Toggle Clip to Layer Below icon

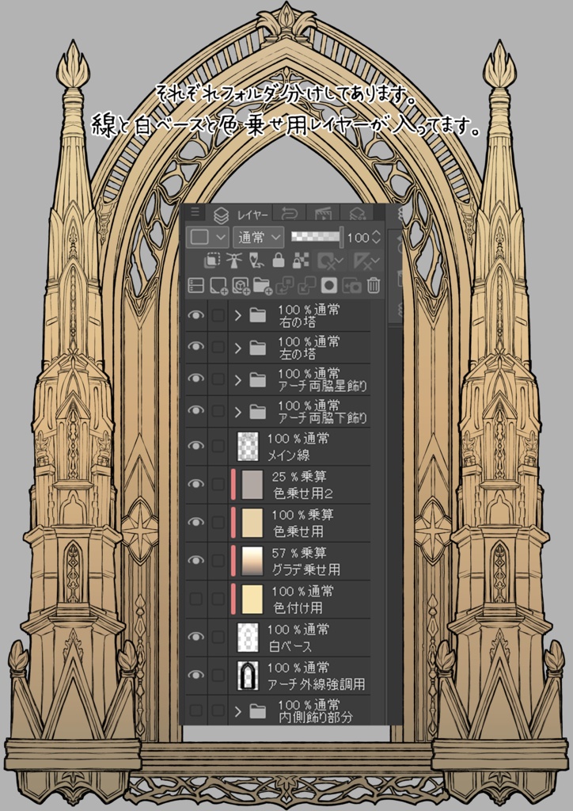point(211,261)
